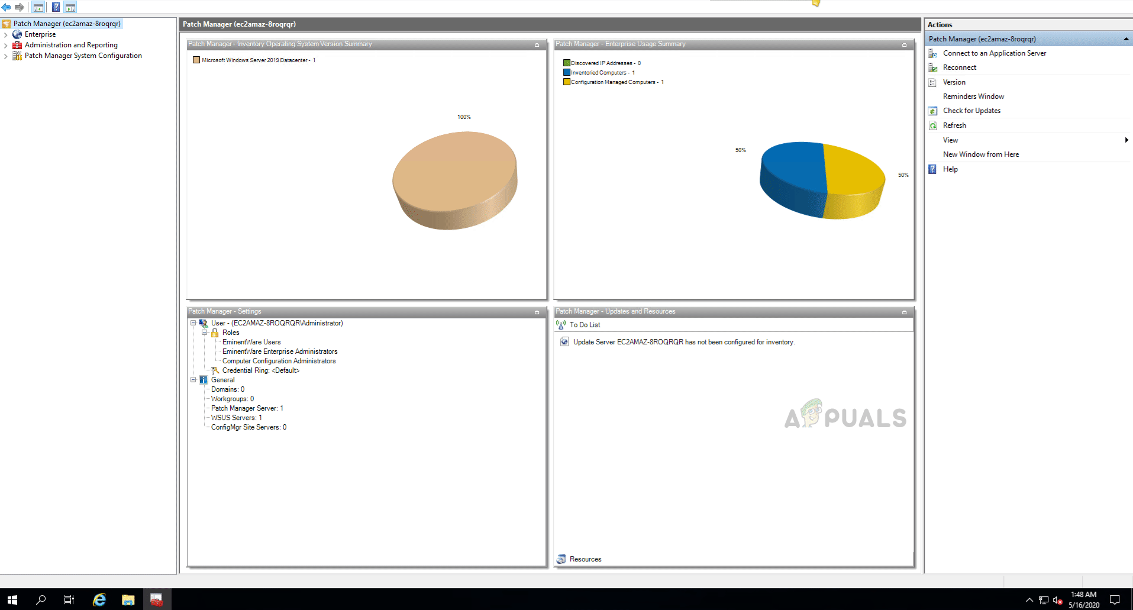This screenshot has height=610, width=1133.
Task: Click the Reconnect icon in Actions pane
Action: pos(932,67)
